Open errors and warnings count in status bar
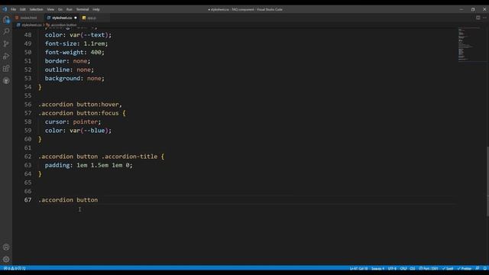 tap(15, 268)
